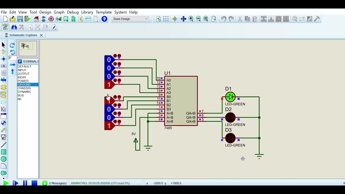Screen dimensions: 345x194
Task: Open the Bill of Materials dollar icon
Action: [81, 19]
